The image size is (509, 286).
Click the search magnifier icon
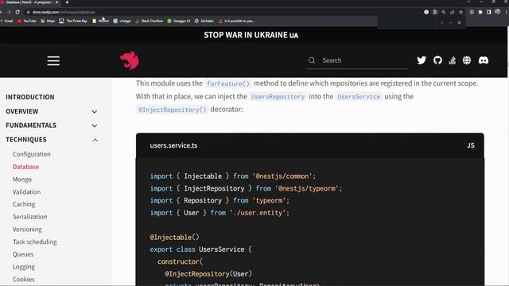pos(312,60)
